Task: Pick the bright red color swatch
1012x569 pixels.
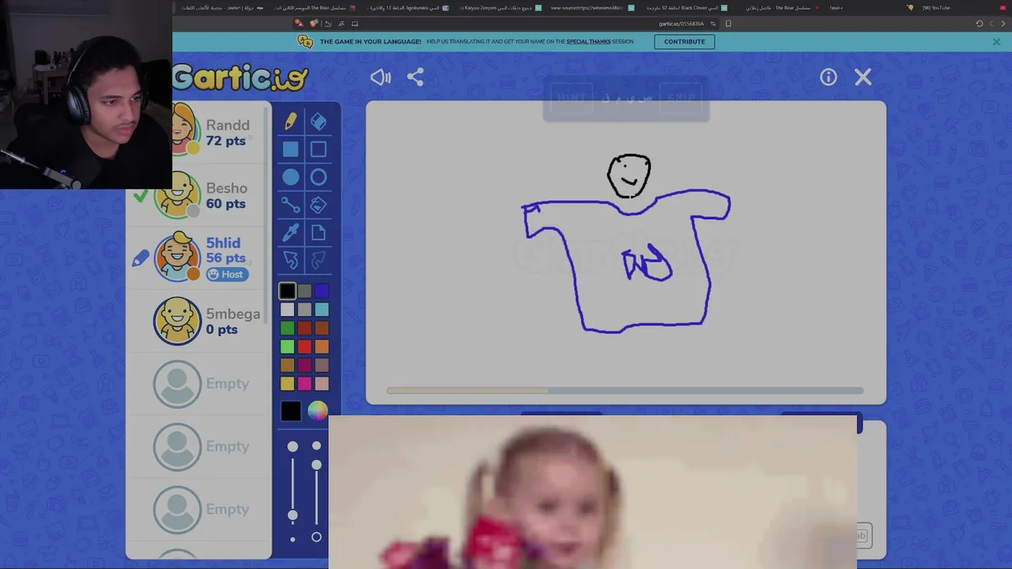Action: click(304, 346)
